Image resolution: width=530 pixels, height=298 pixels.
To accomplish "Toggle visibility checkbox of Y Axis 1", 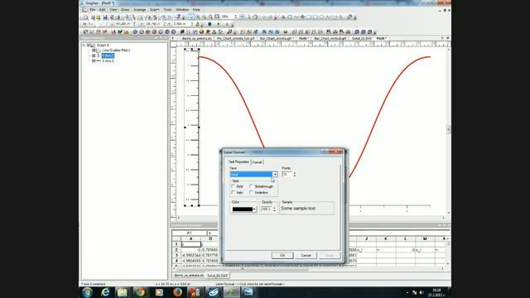I will tap(94, 55).
